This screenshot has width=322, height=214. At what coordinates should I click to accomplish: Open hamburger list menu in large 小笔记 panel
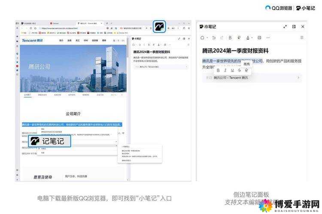pos(302,38)
